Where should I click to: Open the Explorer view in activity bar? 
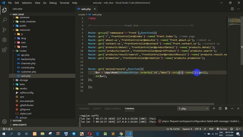(4, 10)
